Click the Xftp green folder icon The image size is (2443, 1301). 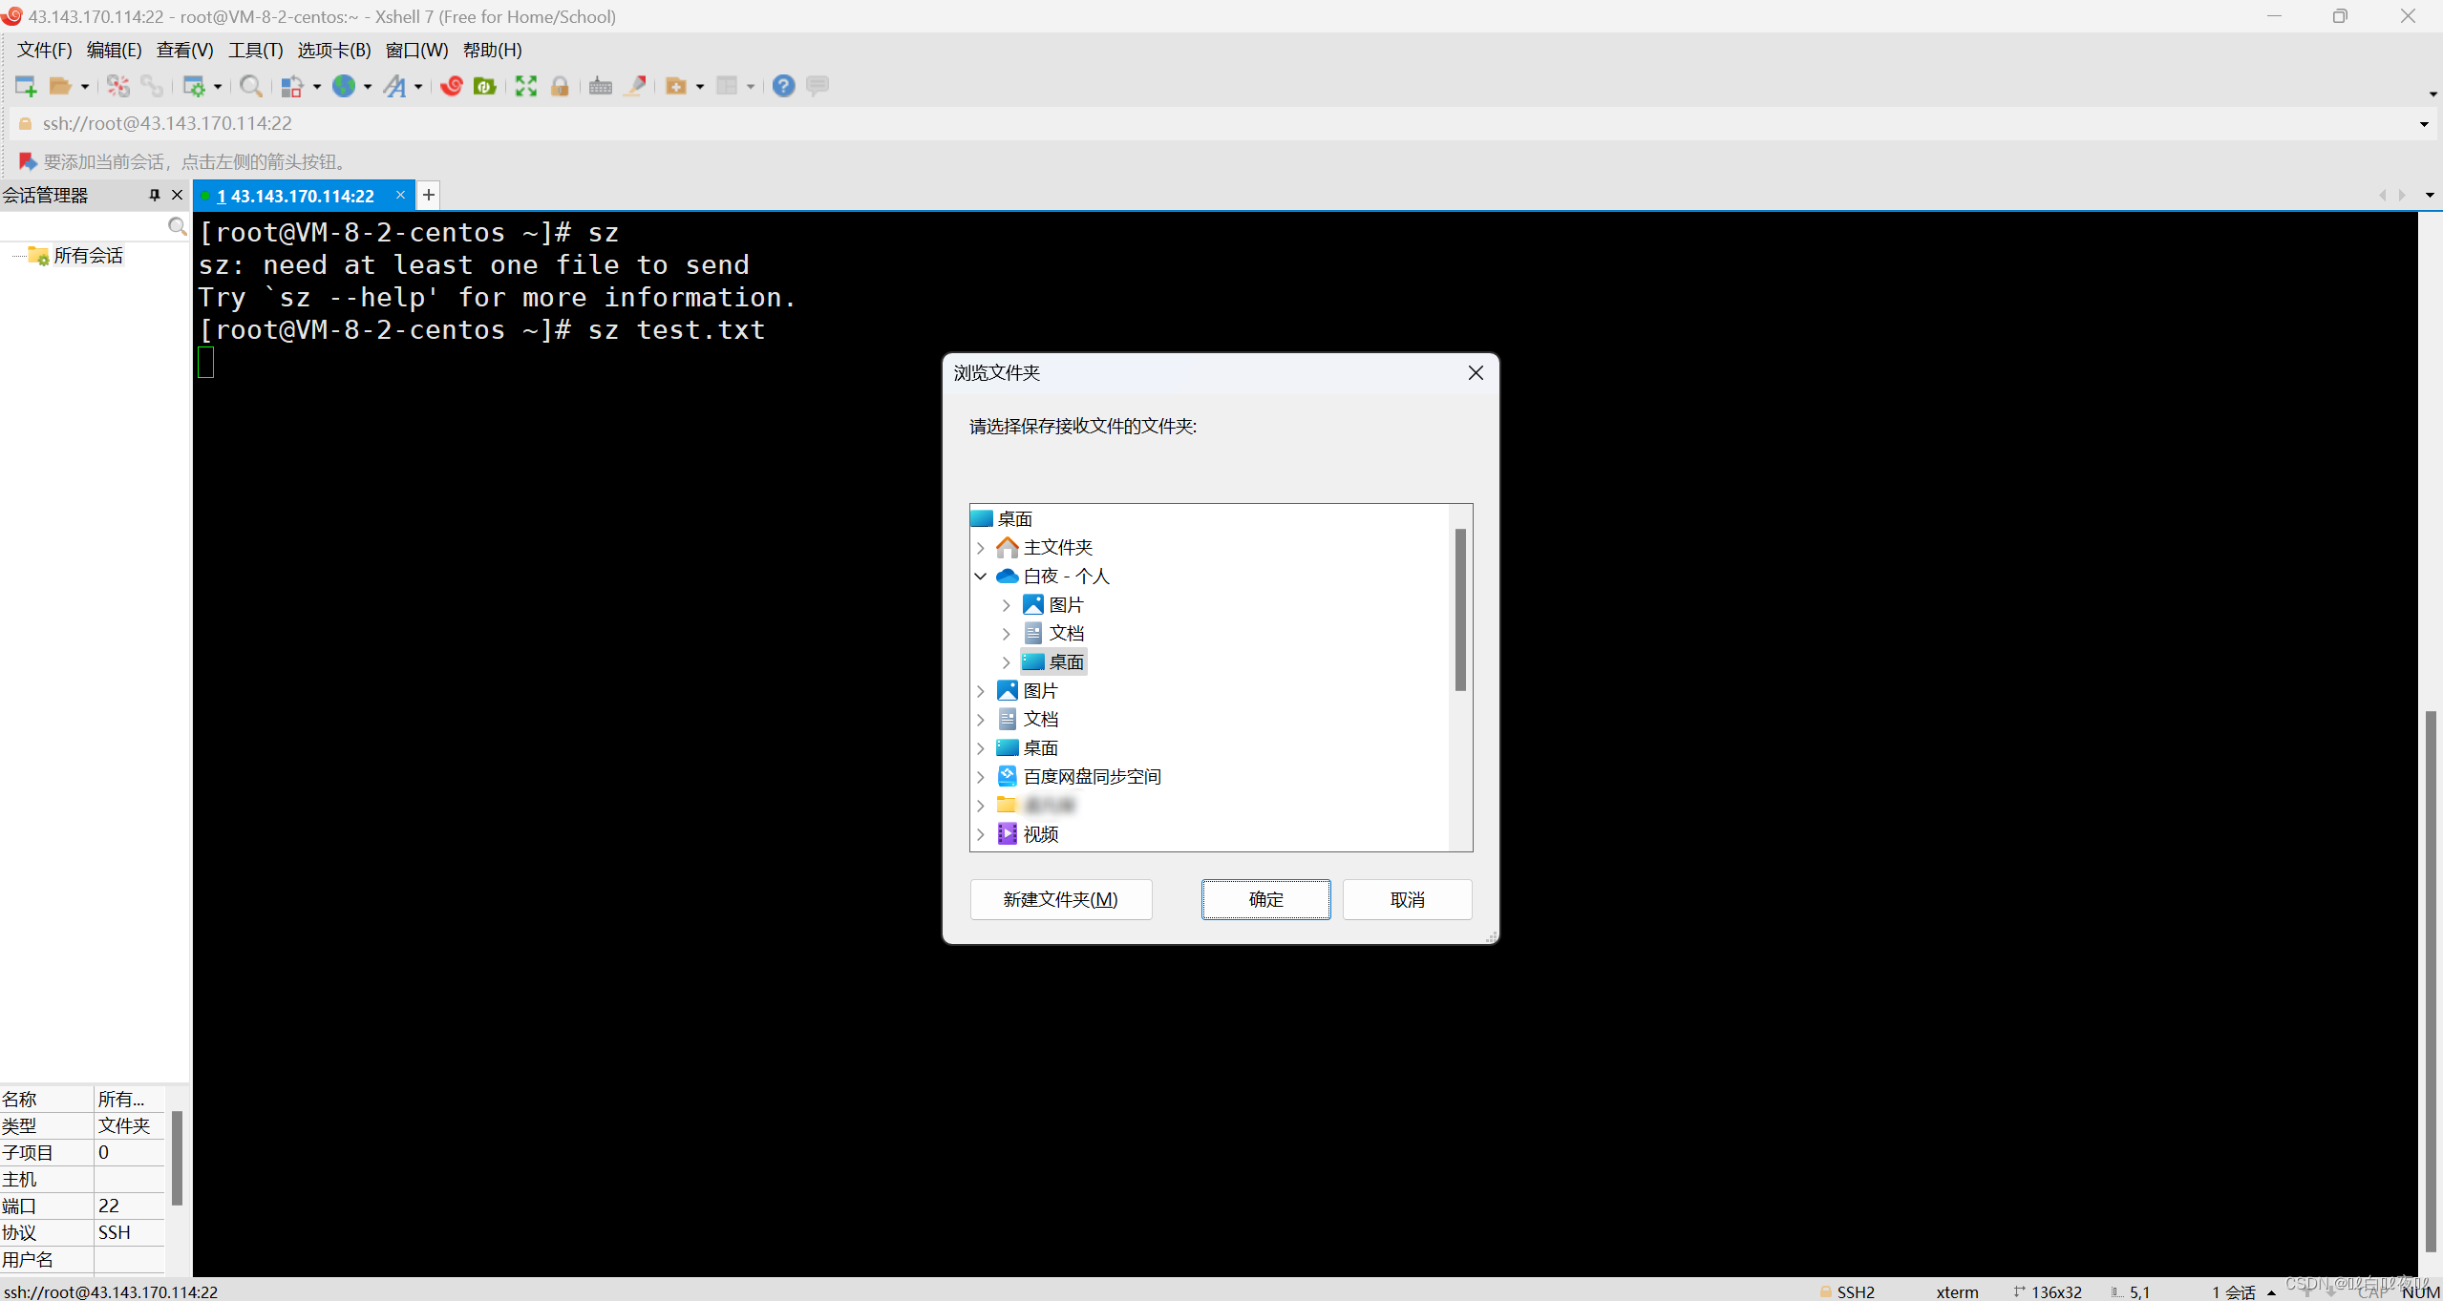point(485,86)
